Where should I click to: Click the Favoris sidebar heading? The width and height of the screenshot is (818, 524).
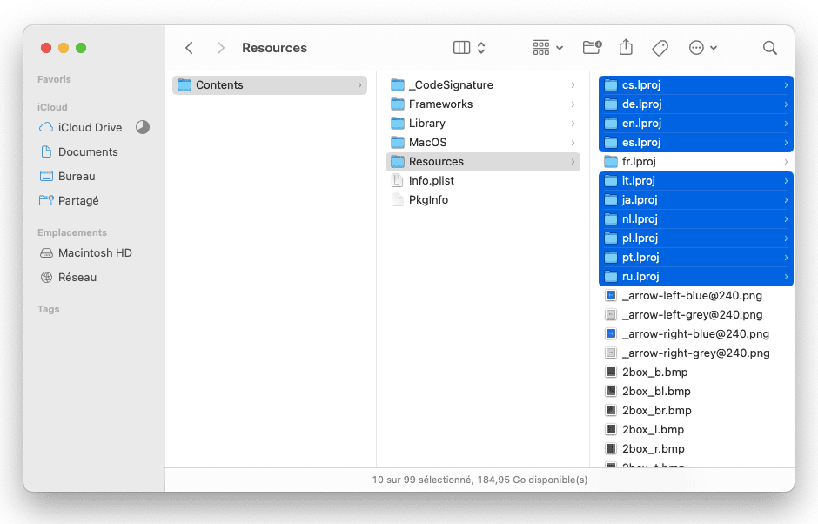pos(54,79)
